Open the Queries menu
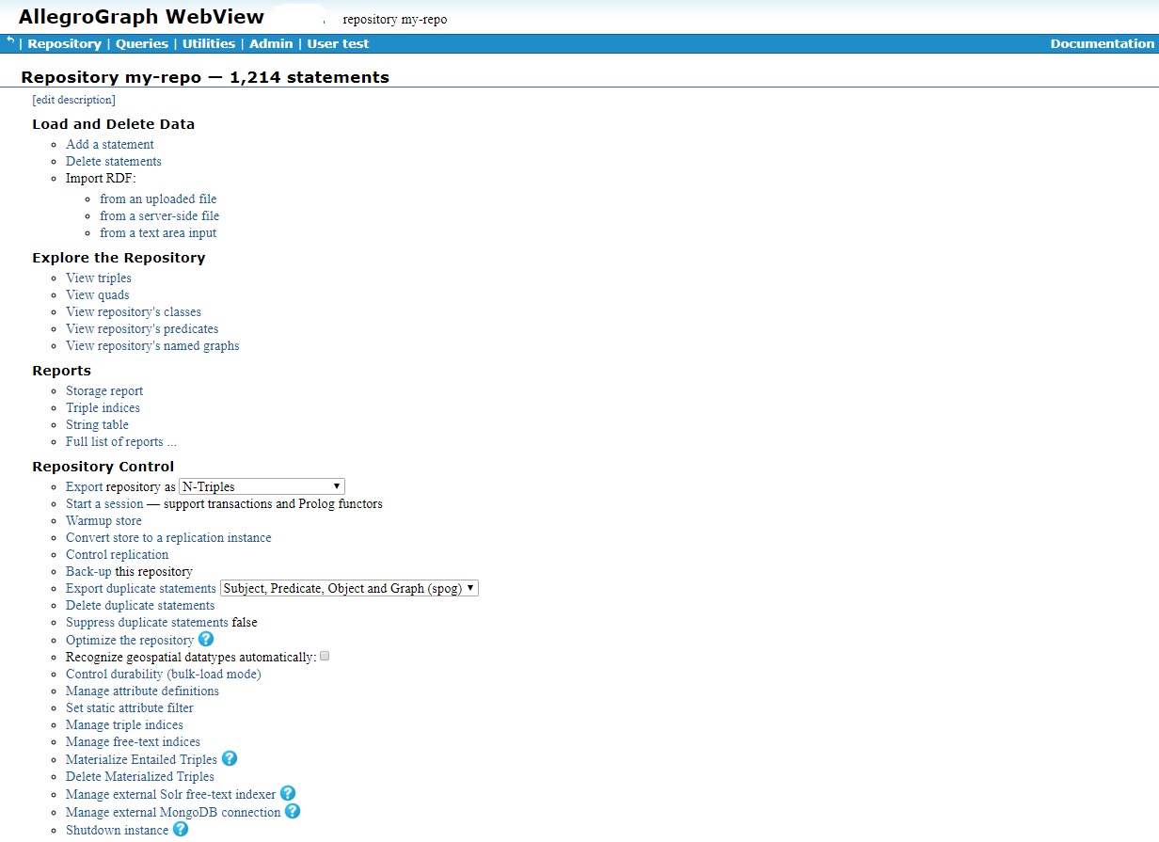The image size is (1159, 842). [x=141, y=43]
